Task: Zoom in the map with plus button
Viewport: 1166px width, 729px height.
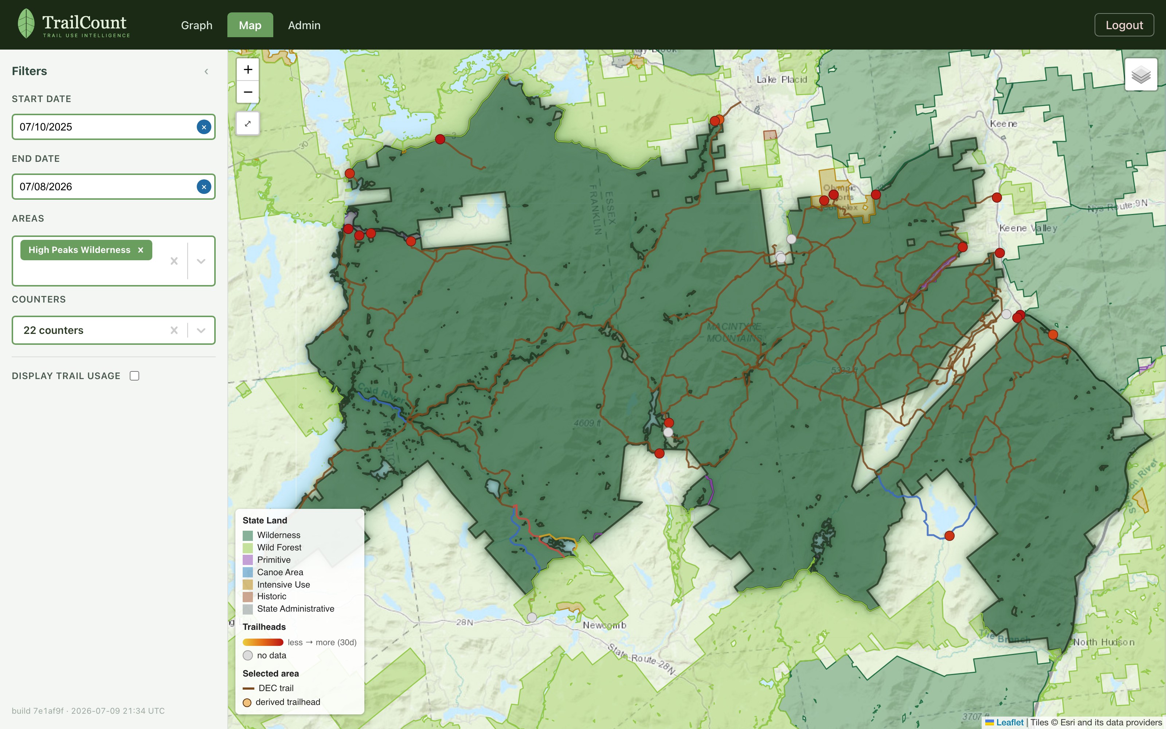Action: (248, 70)
